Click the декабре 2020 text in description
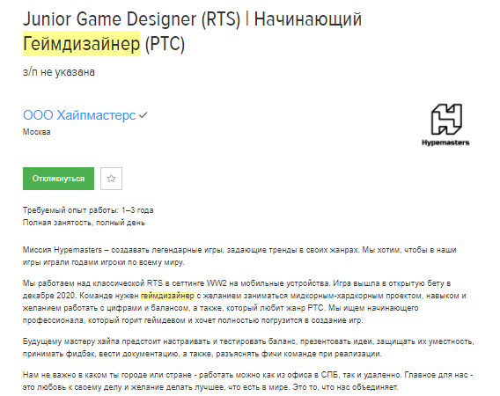This screenshot has height=396, width=500. (49, 296)
